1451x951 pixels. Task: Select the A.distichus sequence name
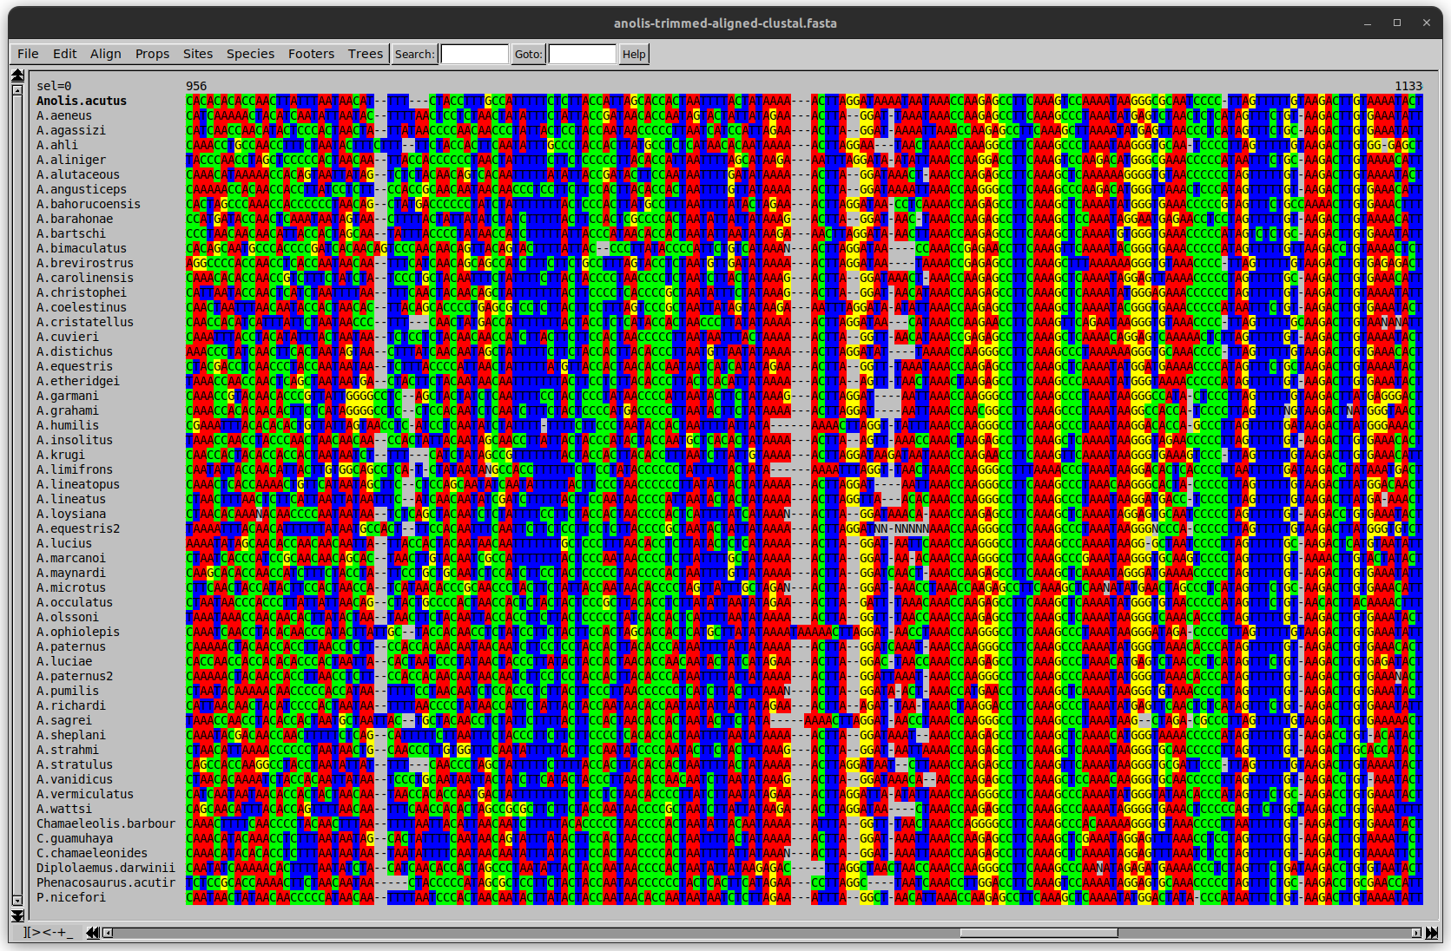point(75,351)
